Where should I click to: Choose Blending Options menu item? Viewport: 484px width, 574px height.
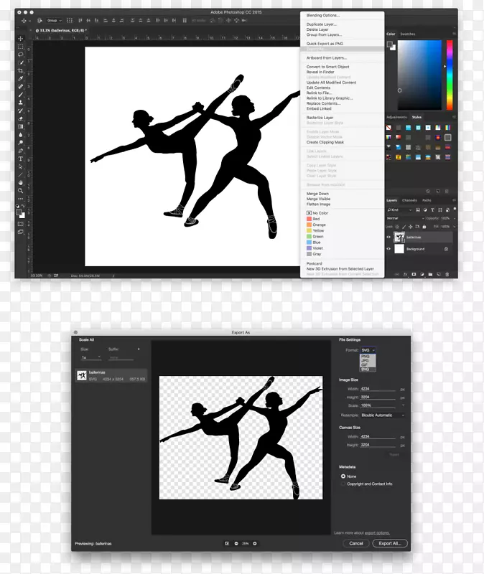323,15
